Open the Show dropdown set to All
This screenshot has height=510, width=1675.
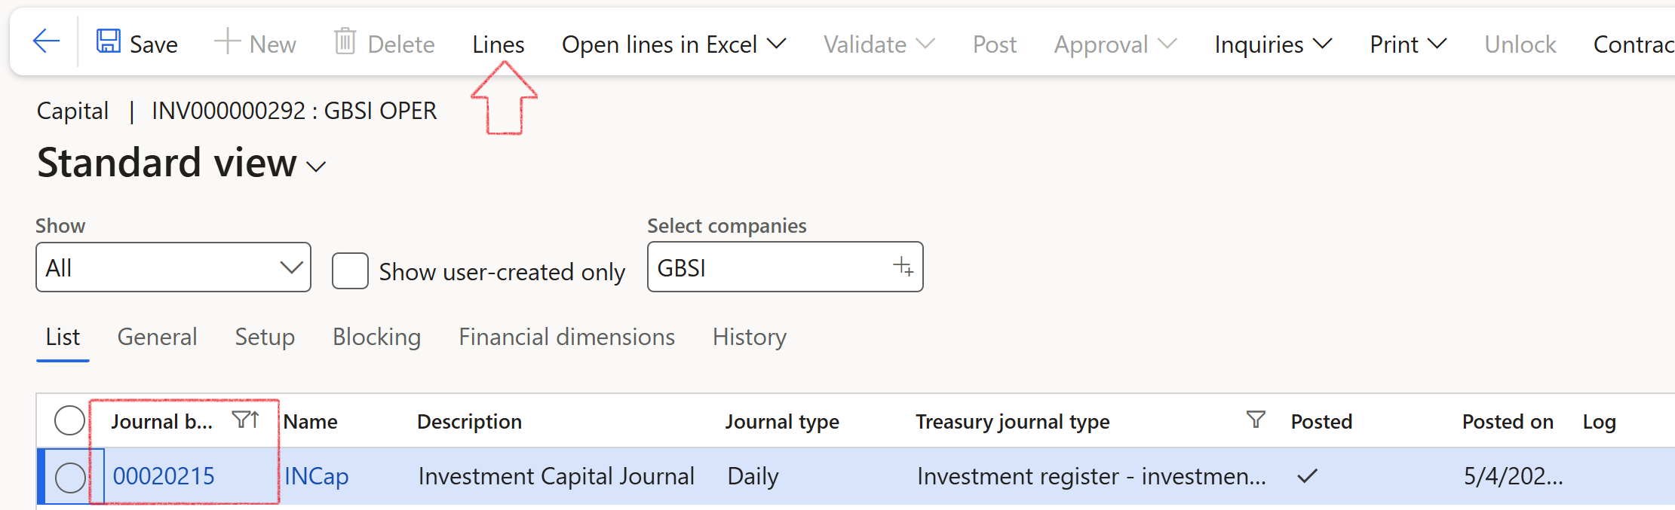tap(173, 267)
